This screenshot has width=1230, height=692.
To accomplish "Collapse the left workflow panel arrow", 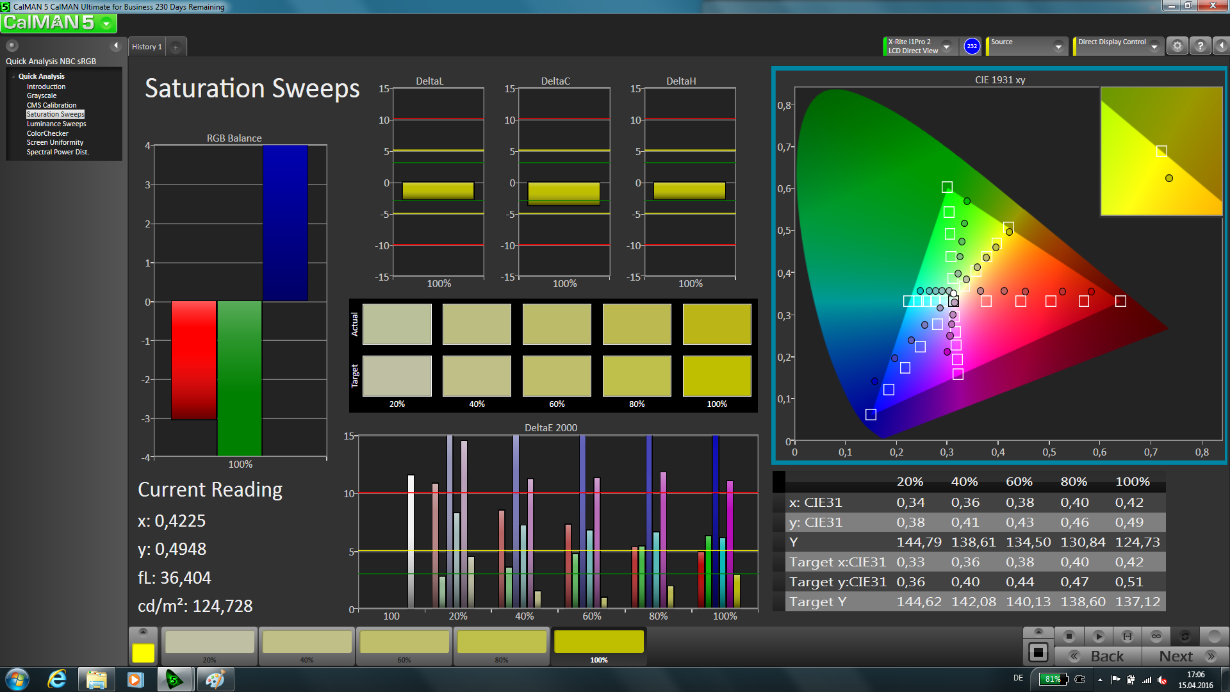I will click(116, 45).
